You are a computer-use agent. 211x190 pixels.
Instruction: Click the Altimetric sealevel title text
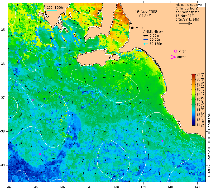point(189,5)
